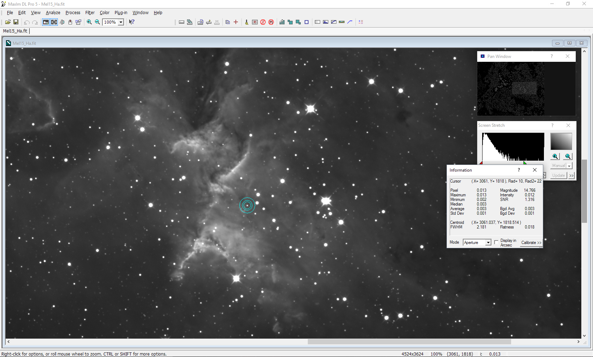Toggle the Information window crosshair toolbar icon

click(x=54, y=22)
